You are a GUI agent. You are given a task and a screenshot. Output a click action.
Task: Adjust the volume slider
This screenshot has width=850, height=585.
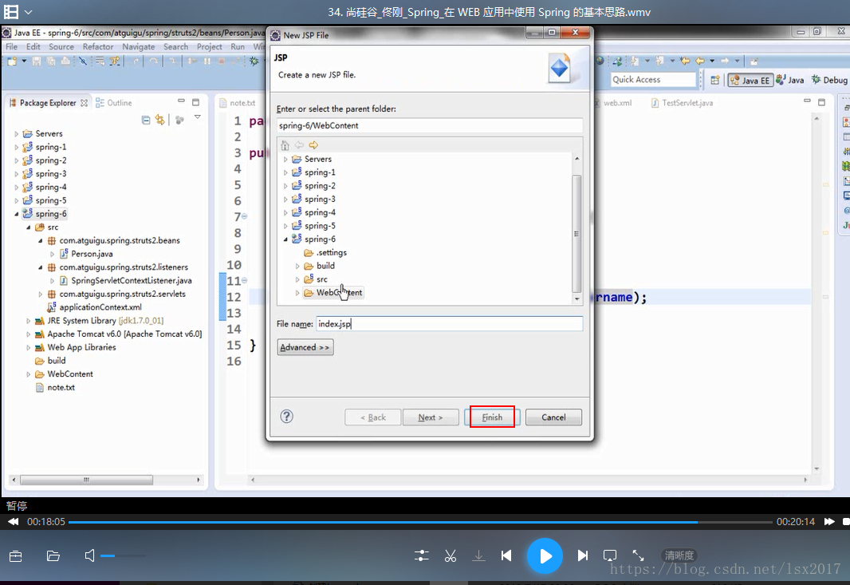[123, 555]
